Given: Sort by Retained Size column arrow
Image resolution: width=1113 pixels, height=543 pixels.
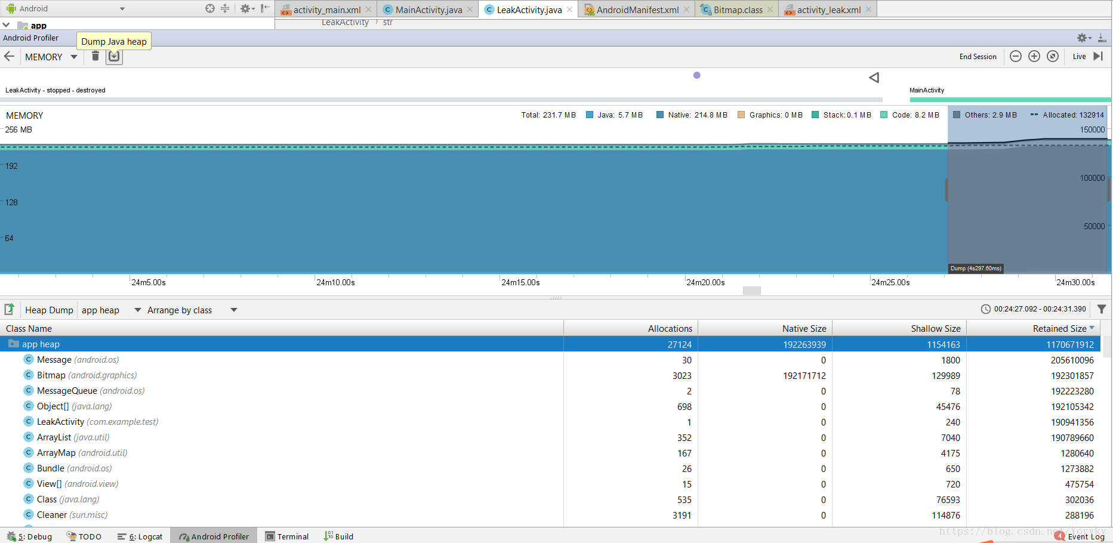Looking at the screenshot, I should [x=1092, y=328].
